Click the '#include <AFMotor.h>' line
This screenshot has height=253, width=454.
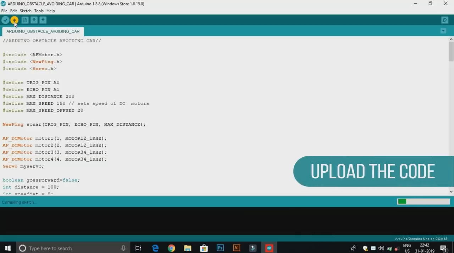coord(32,54)
